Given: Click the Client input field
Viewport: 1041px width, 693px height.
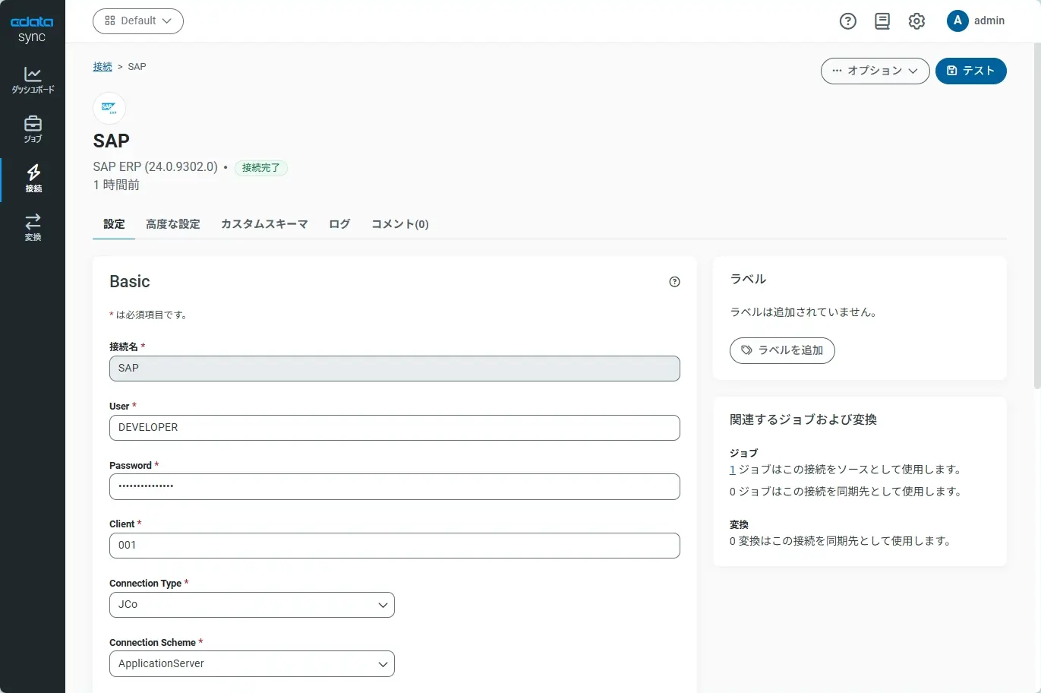Looking at the screenshot, I should (394, 546).
